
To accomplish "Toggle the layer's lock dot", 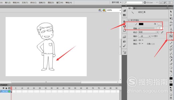I will 6,91.
